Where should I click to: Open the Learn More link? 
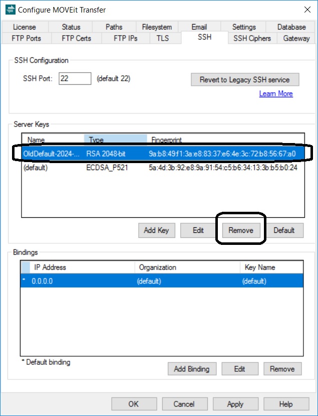pyautogui.click(x=276, y=94)
